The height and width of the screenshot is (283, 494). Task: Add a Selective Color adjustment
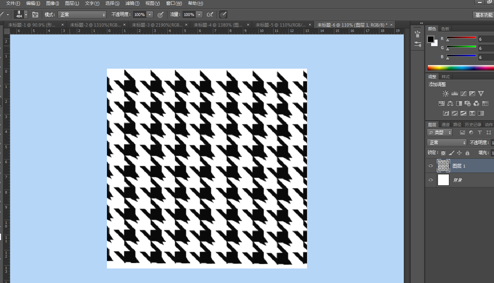472,113
